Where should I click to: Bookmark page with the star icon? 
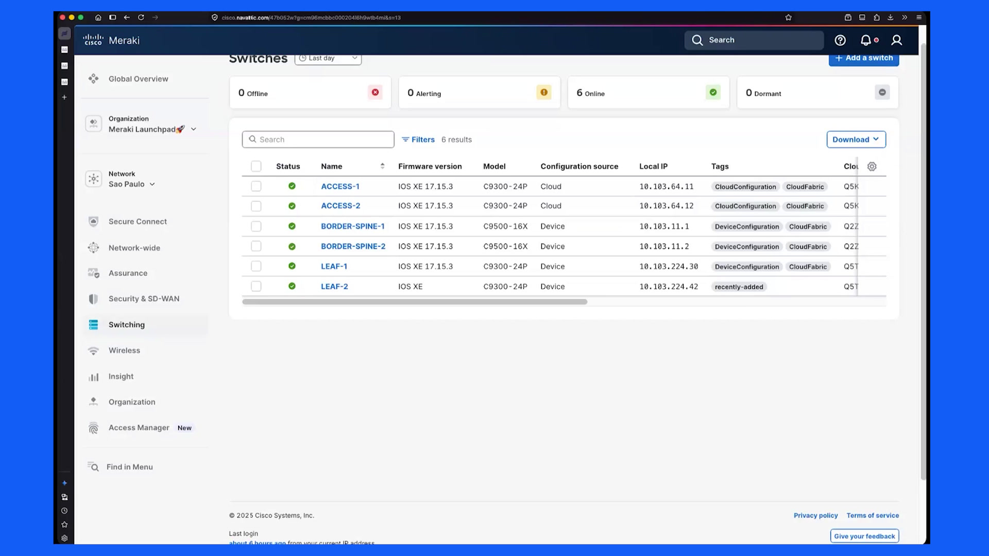(x=788, y=18)
